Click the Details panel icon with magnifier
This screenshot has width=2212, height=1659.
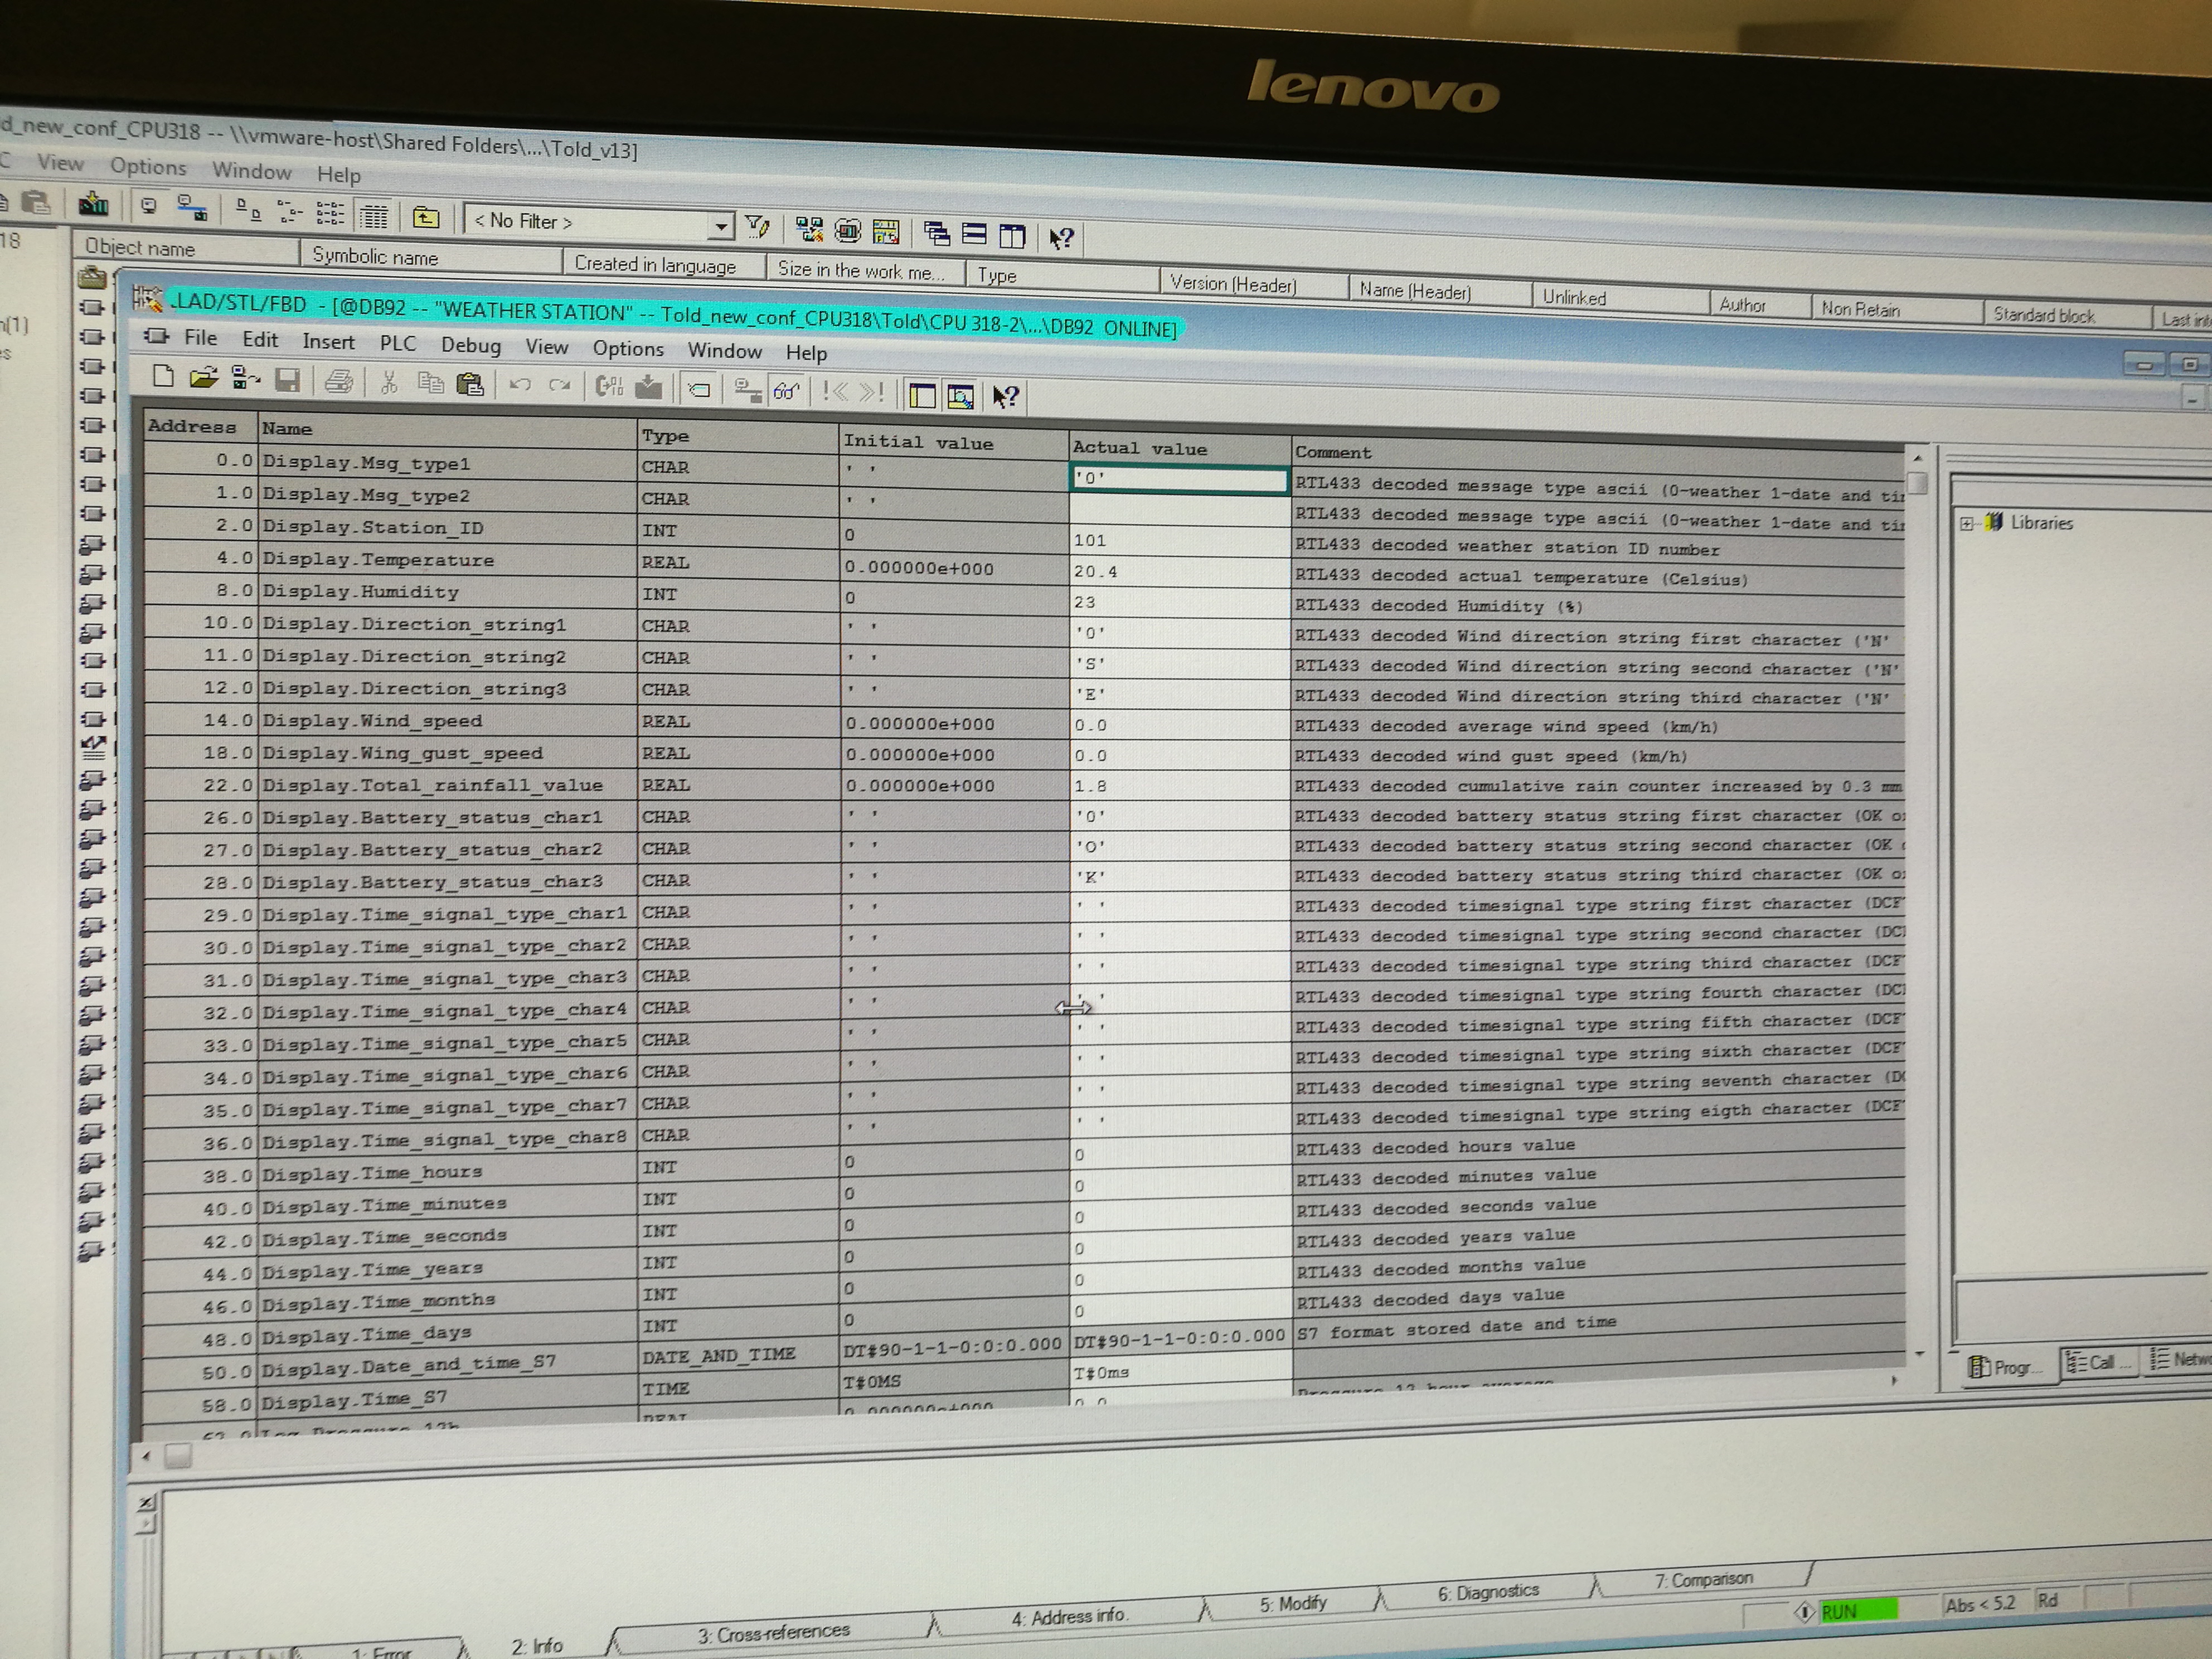(x=960, y=397)
